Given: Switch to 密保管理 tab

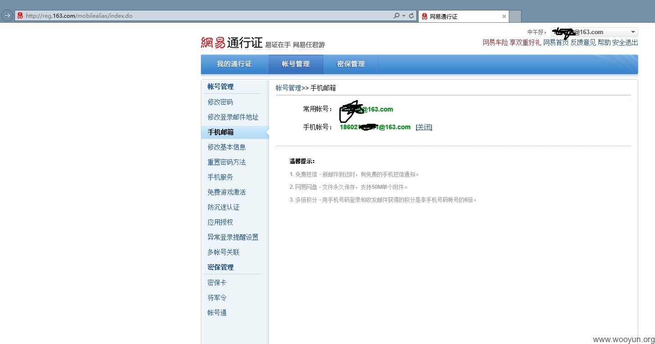Looking at the screenshot, I should (351, 64).
